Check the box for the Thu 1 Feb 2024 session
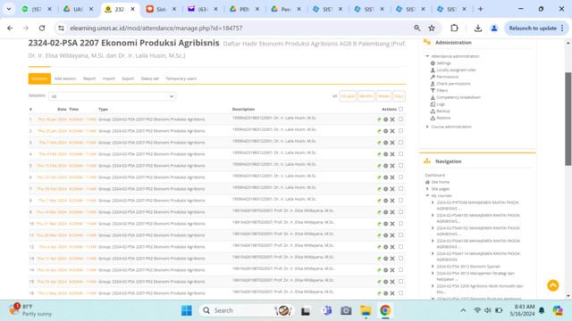The image size is (572, 321). (401, 143)
